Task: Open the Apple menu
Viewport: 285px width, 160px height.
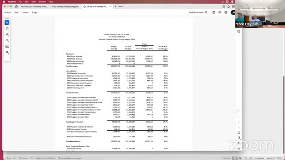Action: pyautogui.click(x=4, y=2)
